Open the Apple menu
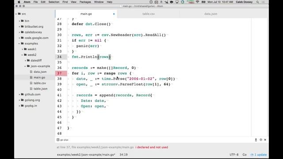The height and width of the screenshot is (159, 283). tap(19, 2)
